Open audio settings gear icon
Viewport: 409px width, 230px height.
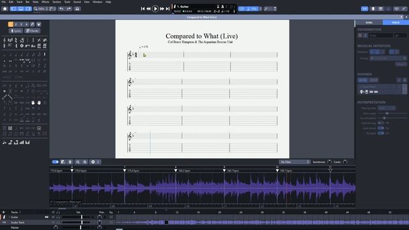pos(93,162)
